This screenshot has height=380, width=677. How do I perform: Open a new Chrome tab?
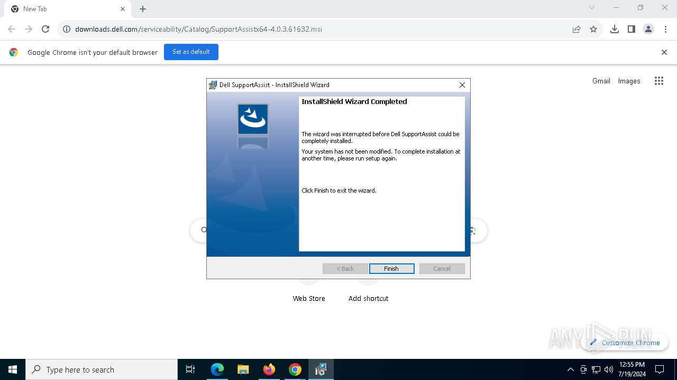point(143,9)
